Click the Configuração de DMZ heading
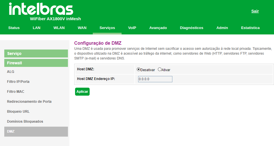274x146 pixels. click(98, 43)
